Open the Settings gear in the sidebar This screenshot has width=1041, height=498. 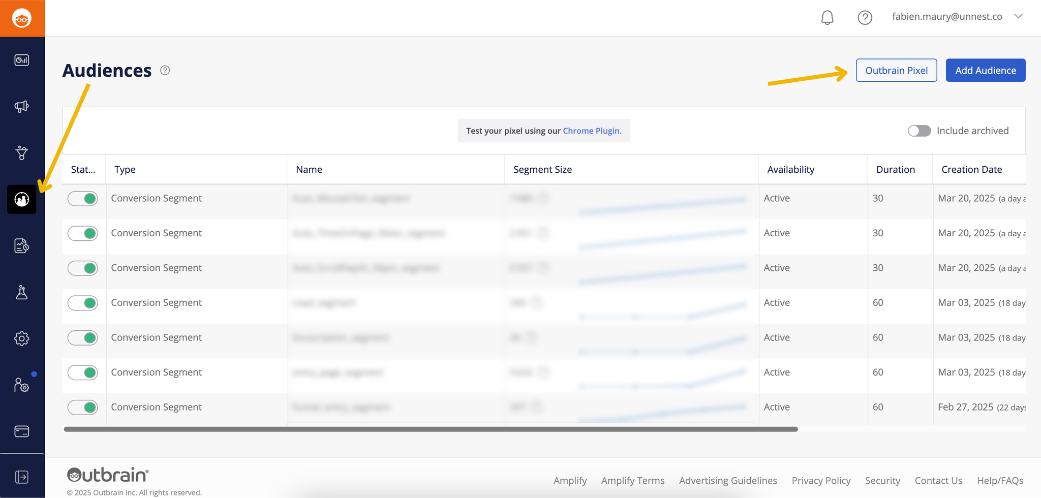(21, 338)
